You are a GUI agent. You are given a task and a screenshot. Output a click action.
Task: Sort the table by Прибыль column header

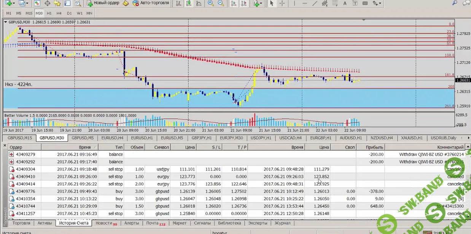tap(374, 147)
